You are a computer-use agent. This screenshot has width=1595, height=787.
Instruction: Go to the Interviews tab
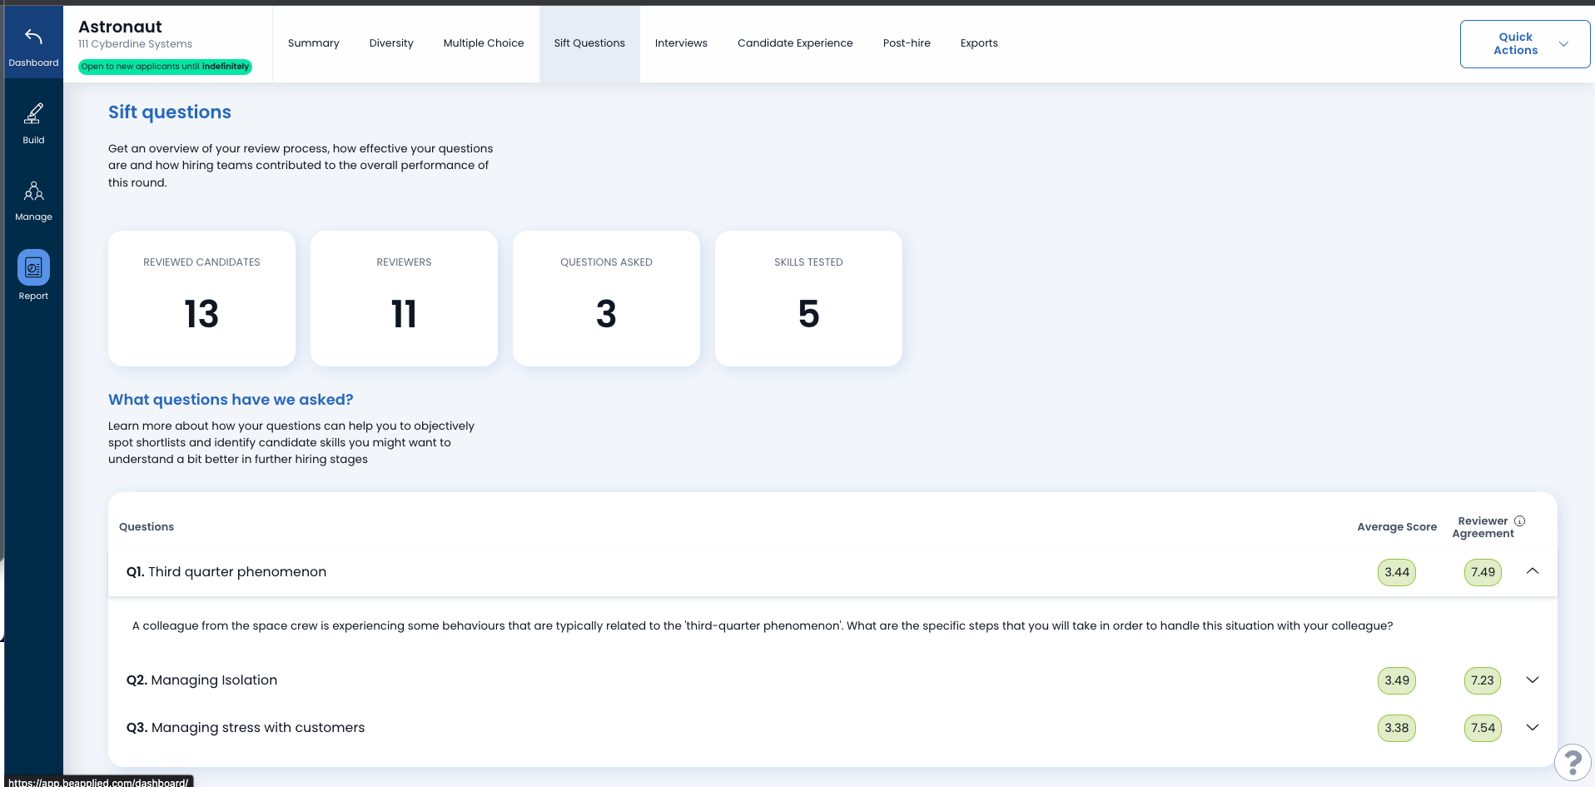(681, 43)
